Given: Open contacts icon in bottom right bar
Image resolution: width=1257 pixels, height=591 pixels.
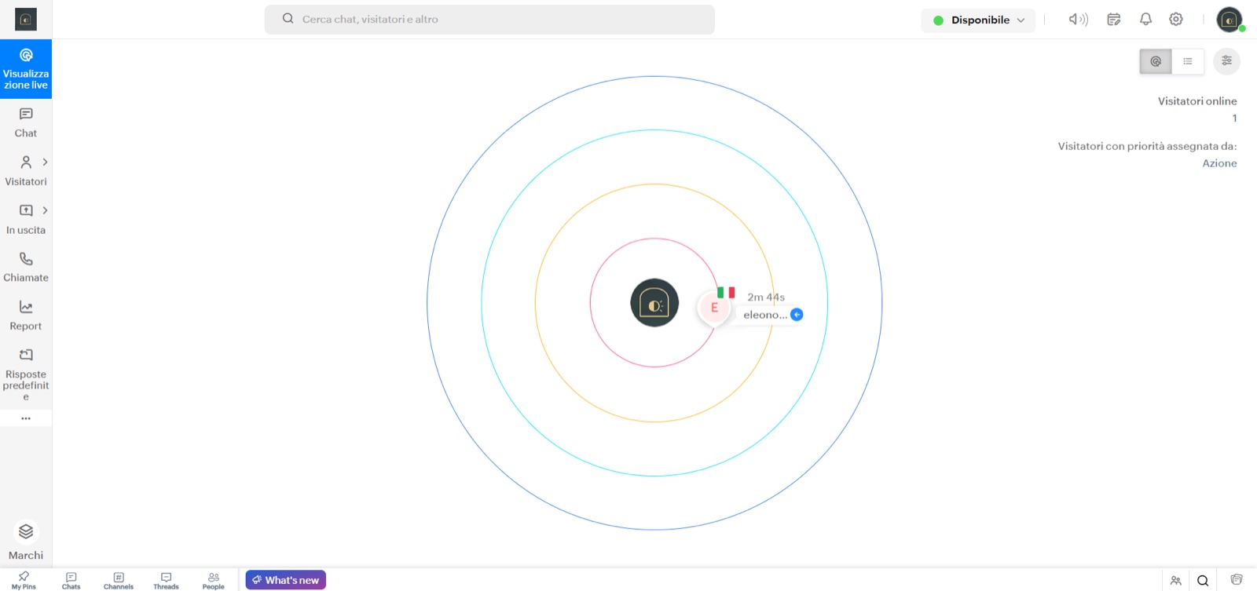Looking at the screenshot, I should pyautogui.click(x=1175, y=581).
